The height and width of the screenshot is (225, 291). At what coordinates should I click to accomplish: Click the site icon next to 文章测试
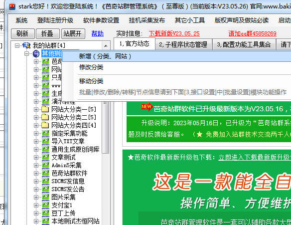point(45,157)
